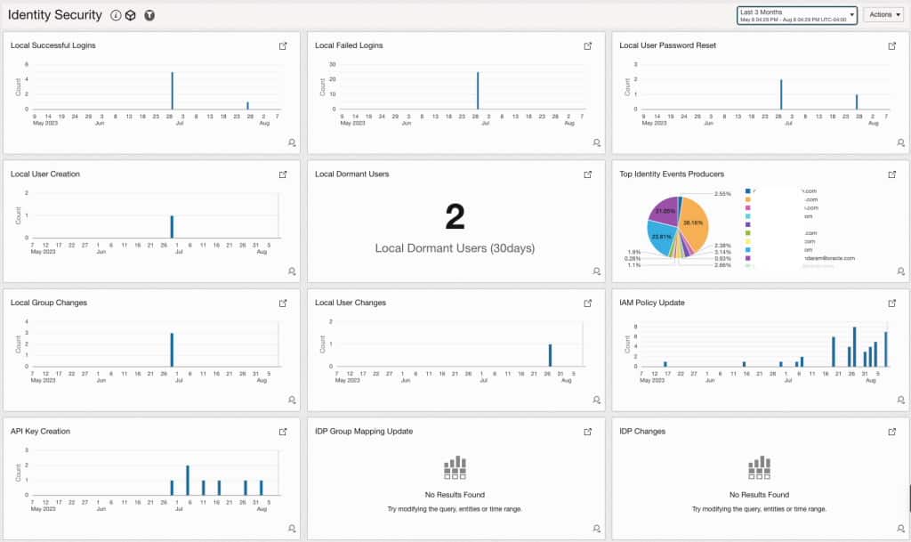Click the magnifier icon on Local Failed Logins
Viewport: 911px width, 542px height.
pyautogui.click(x=597, y=142)
